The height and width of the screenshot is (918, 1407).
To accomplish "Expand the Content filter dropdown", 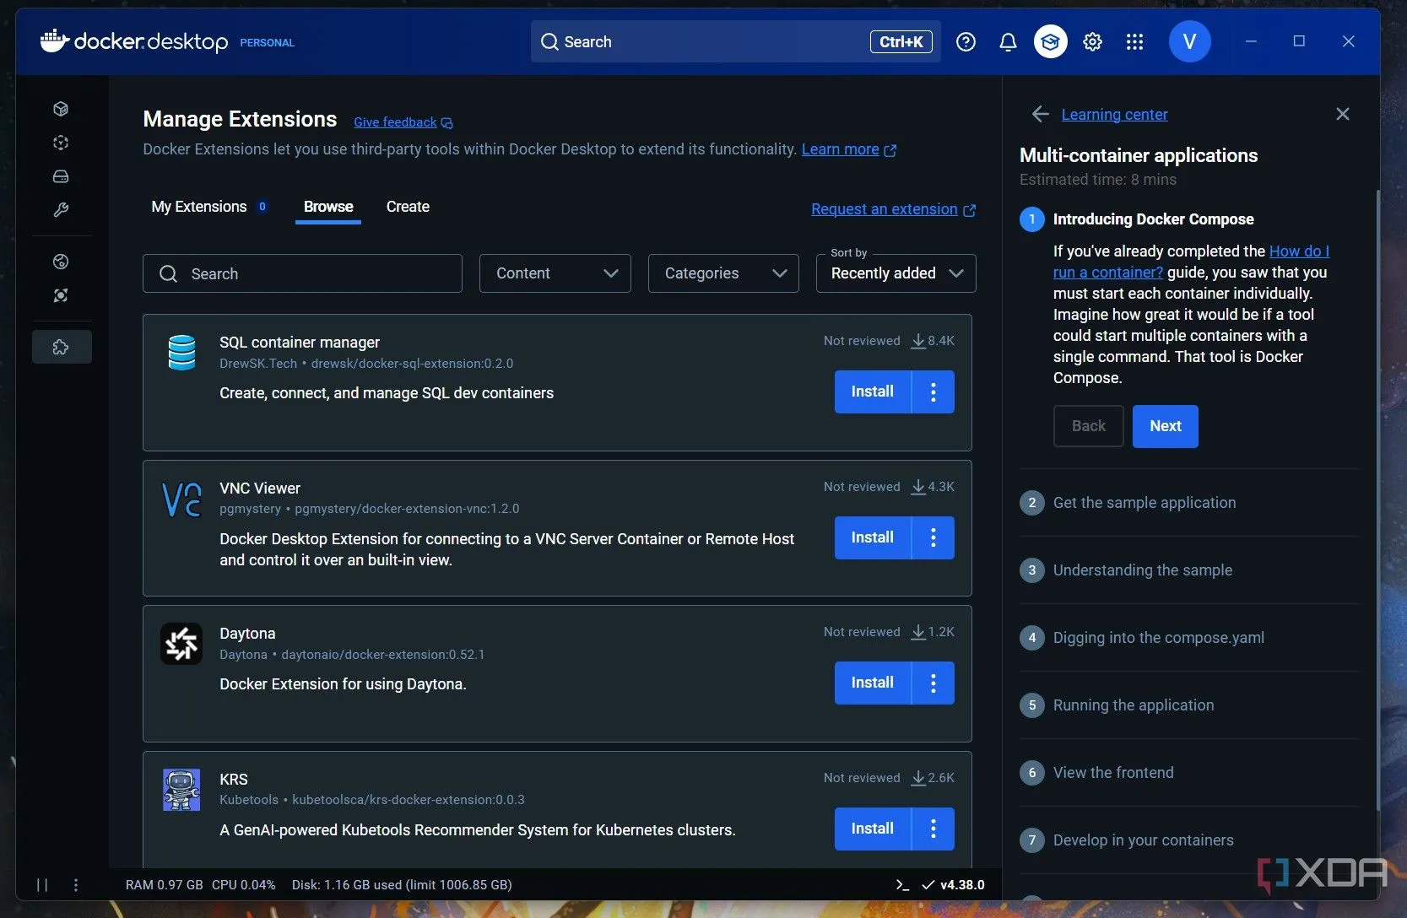I will [555, 273].
